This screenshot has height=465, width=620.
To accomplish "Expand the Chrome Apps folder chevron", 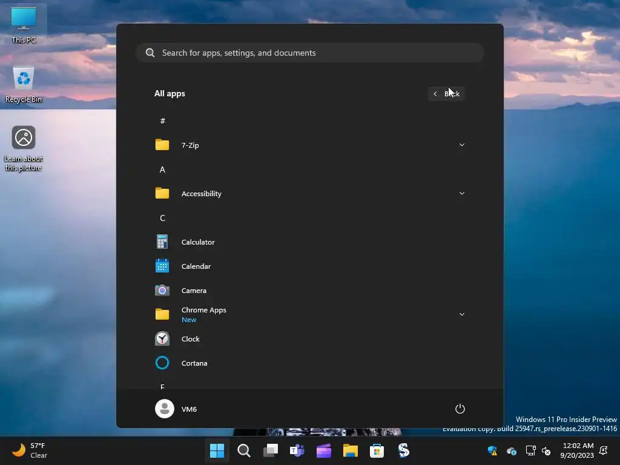I will (x=461, y=314).
